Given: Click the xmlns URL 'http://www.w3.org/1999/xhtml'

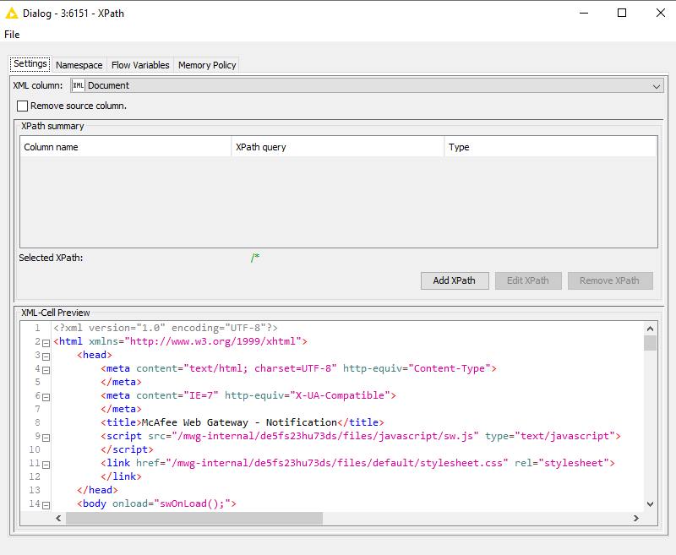Looking at the screenshot, I should click(213, 341).
